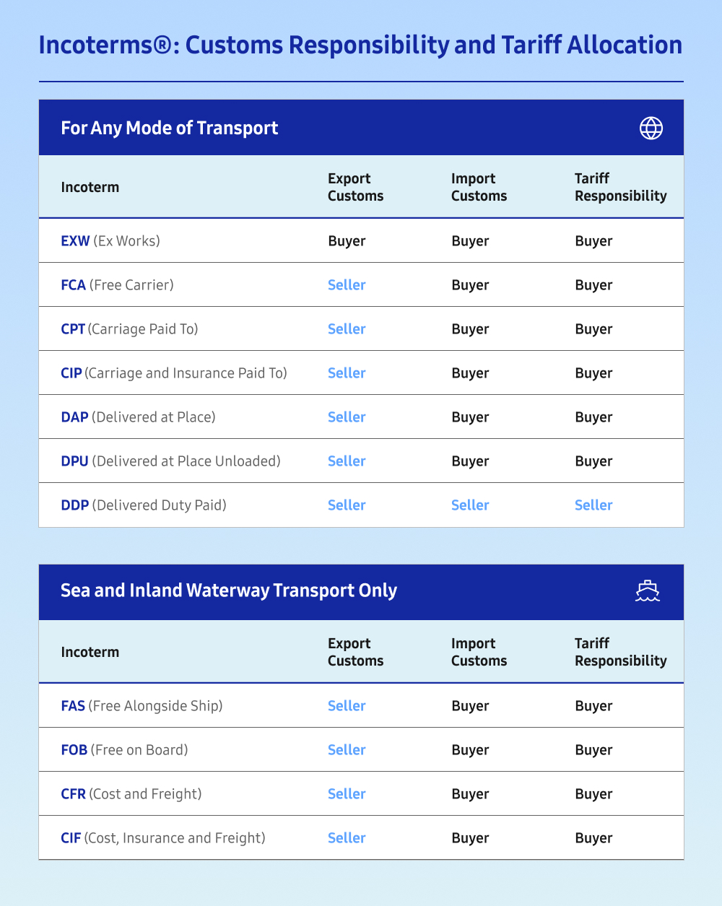The height and width of the screenshot is (906, 722).
Task: Click the first table's Tariff Responsibility column header
Action: (620, 188)
